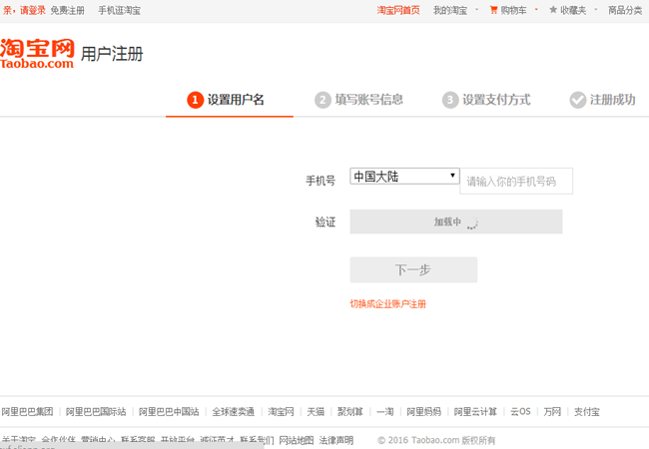Open the 万网 footer link
Screen dimensions: 649x449
552,411
